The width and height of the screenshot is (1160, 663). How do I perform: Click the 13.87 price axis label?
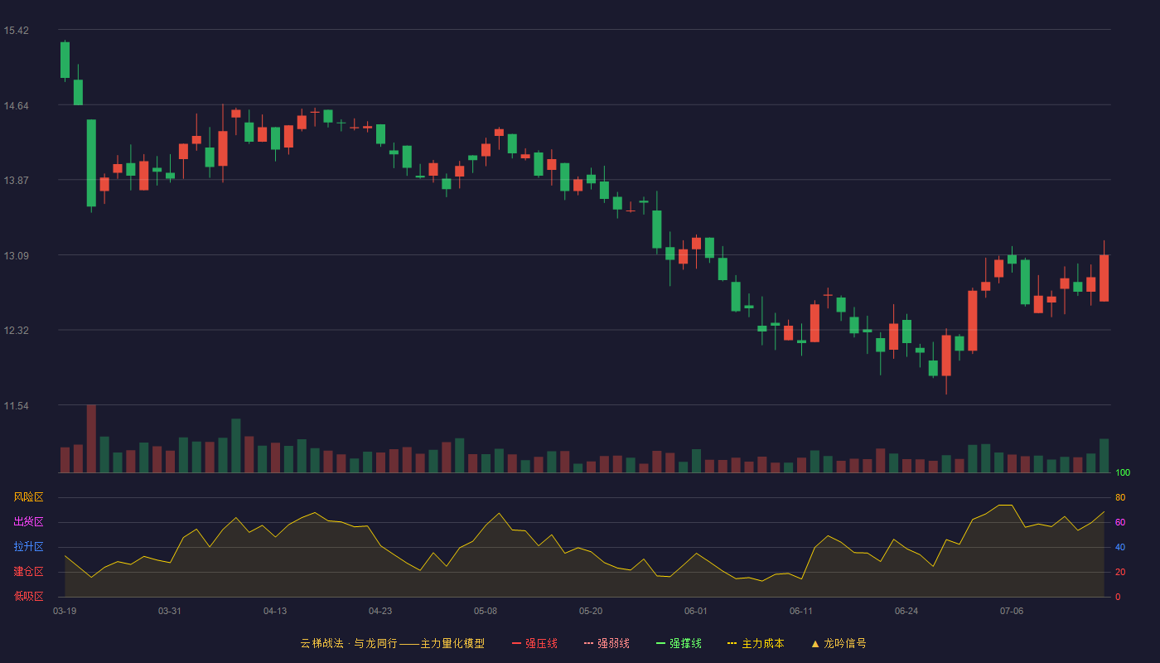16,181
